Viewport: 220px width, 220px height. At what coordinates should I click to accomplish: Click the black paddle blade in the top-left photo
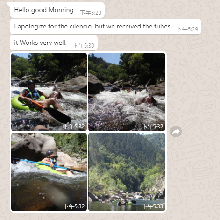pyautogui.click(x=58, y=115)
